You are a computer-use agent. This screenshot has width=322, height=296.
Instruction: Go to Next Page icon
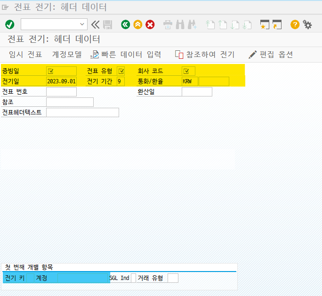tap(235, 25)
